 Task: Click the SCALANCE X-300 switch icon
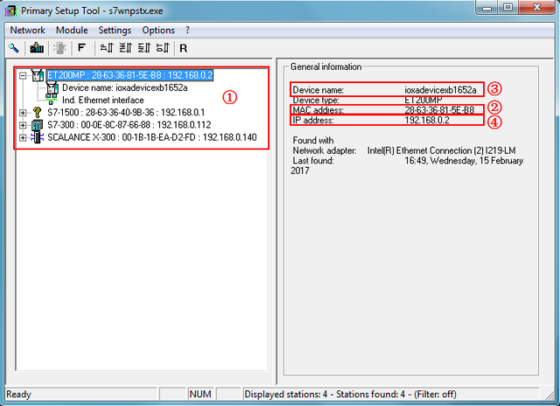pos(37,137)
